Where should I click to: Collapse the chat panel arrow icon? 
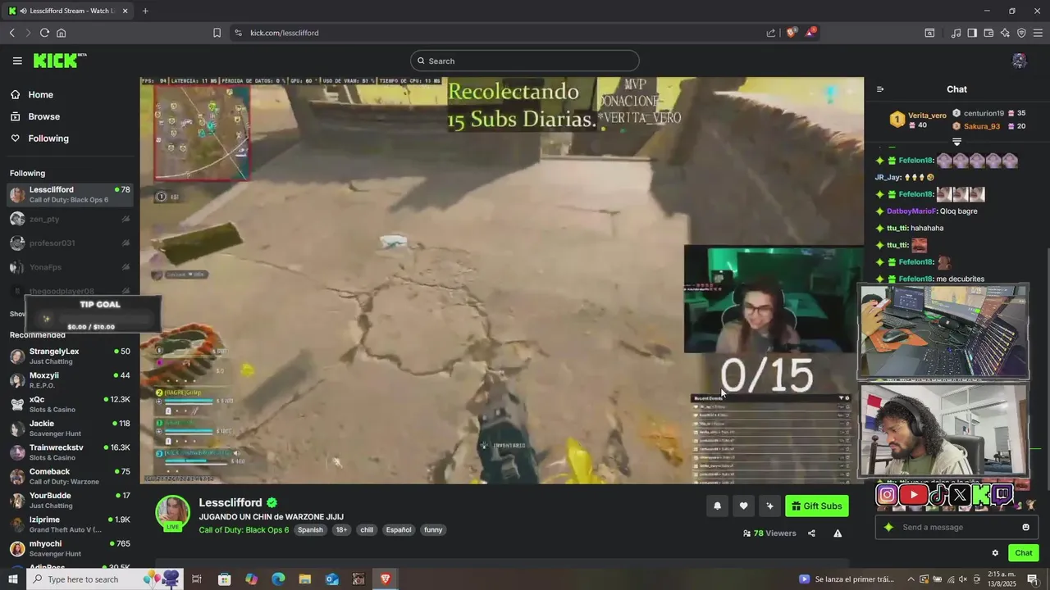click(x=880, y=89)
